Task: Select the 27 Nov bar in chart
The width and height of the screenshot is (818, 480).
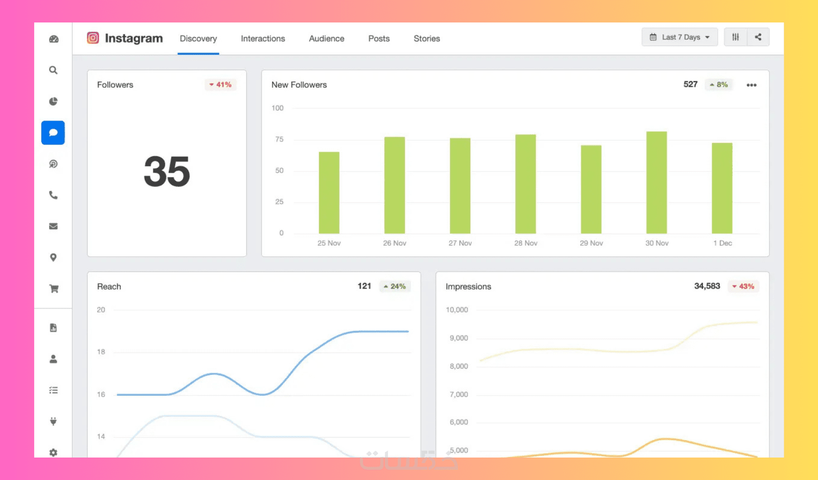Action: tap(460, 186)
